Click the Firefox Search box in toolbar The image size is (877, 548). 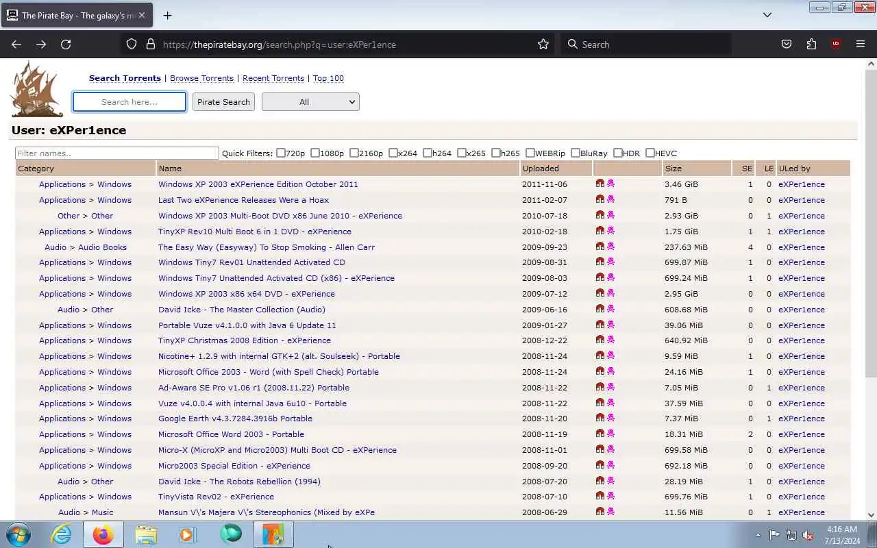click(646, 45)
